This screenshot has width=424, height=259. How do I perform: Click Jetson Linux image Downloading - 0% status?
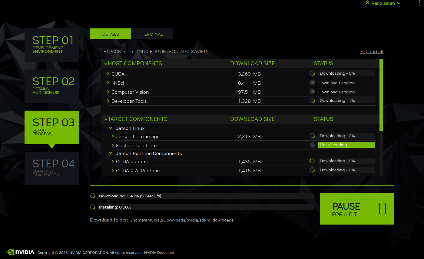[347, 136]
